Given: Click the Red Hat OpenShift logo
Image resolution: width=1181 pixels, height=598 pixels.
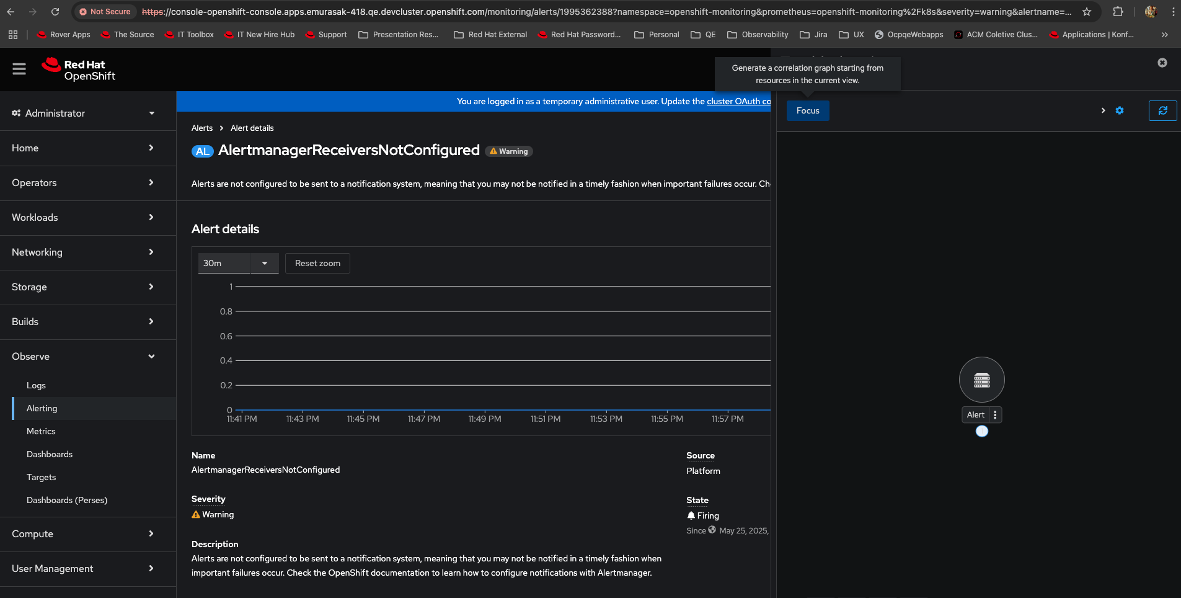Looking at the screenshot, I should pyautogui.click(x=79, y=69).
